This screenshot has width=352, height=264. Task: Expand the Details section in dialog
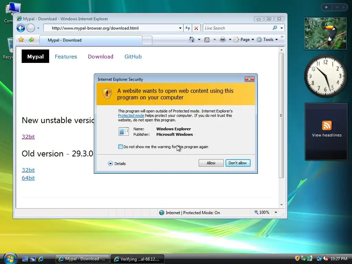click(x=117, y=163)
